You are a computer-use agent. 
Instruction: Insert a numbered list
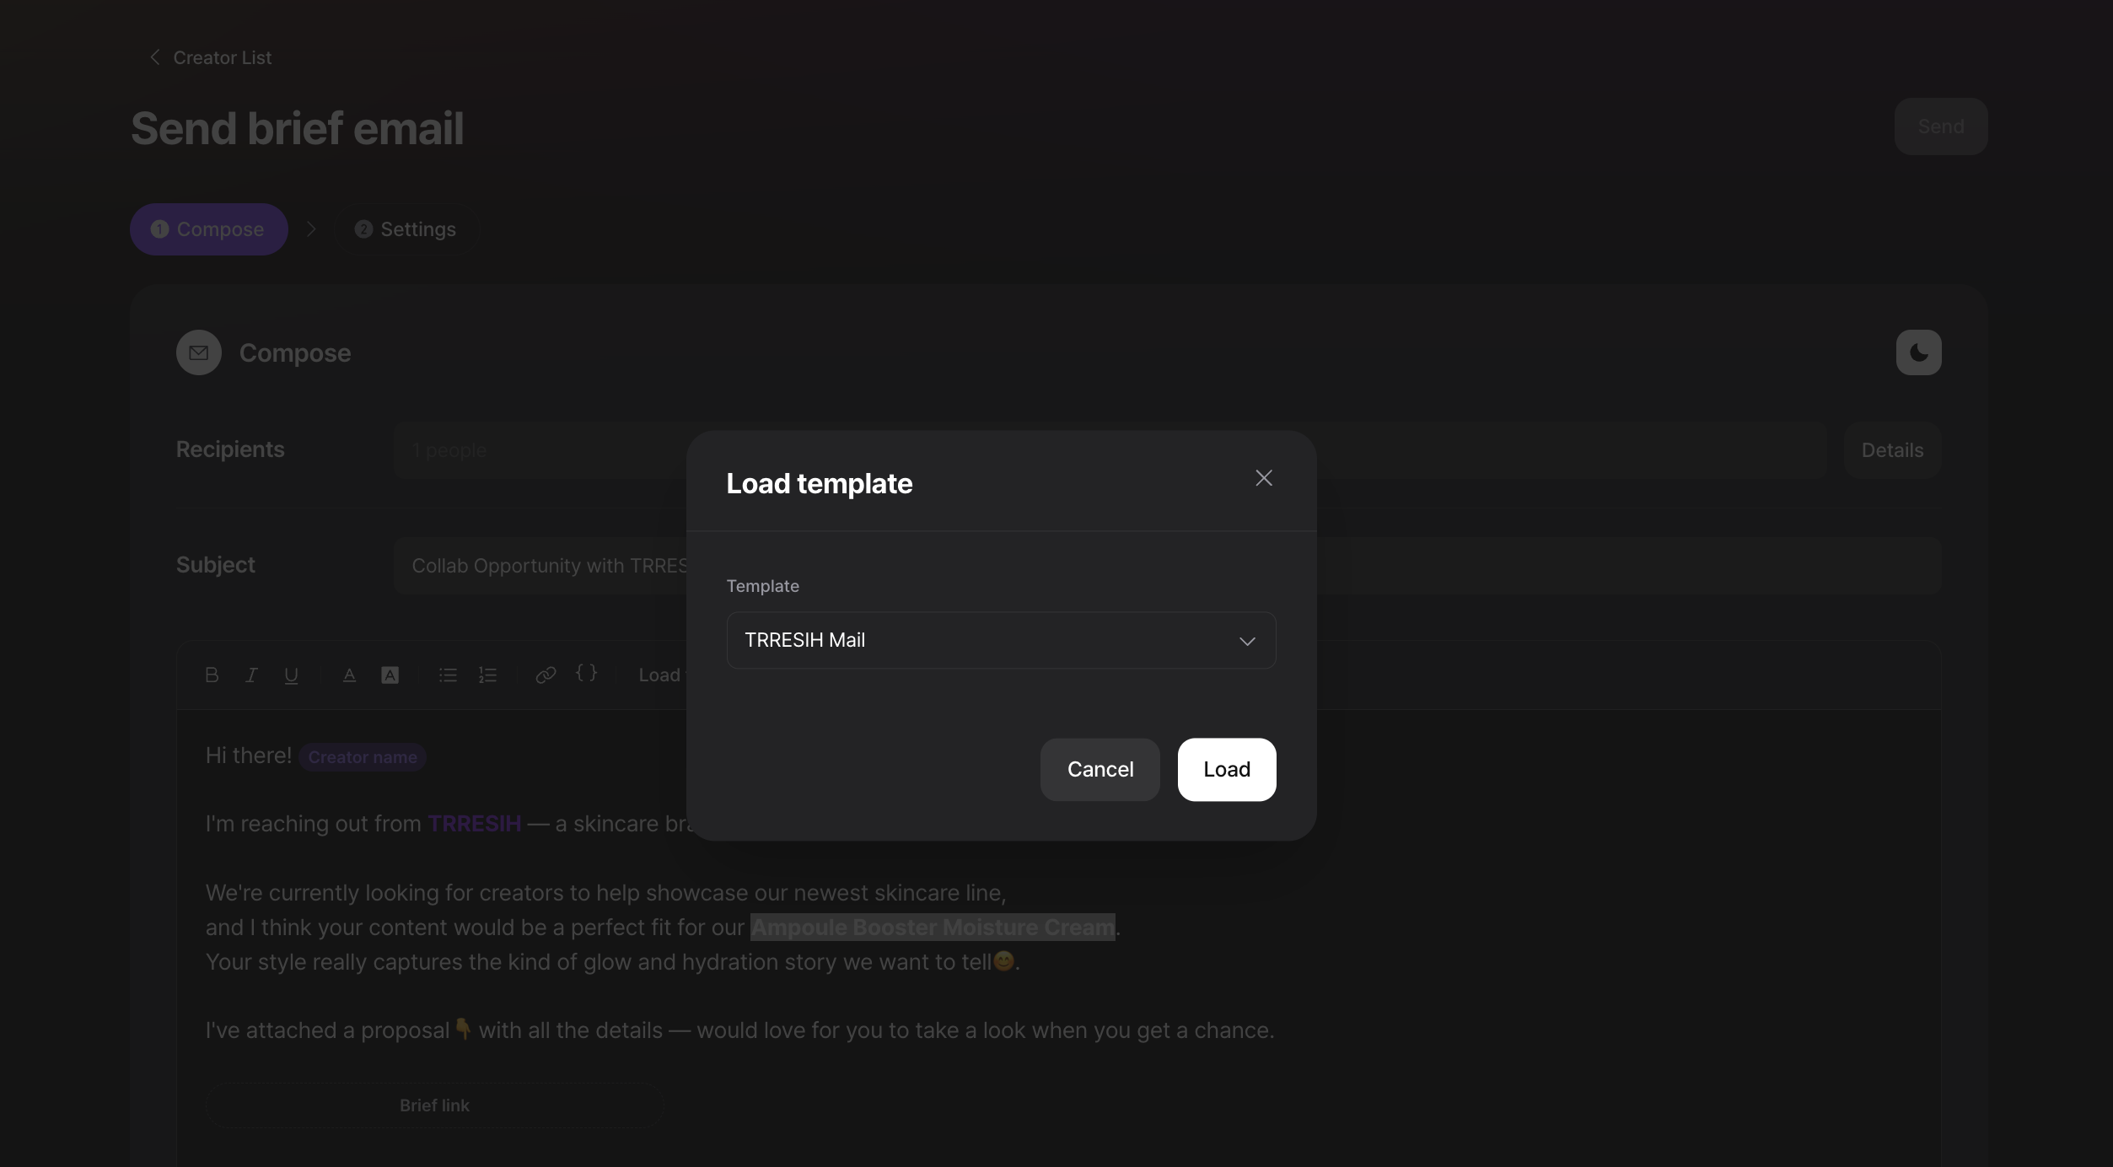point(487,675)
